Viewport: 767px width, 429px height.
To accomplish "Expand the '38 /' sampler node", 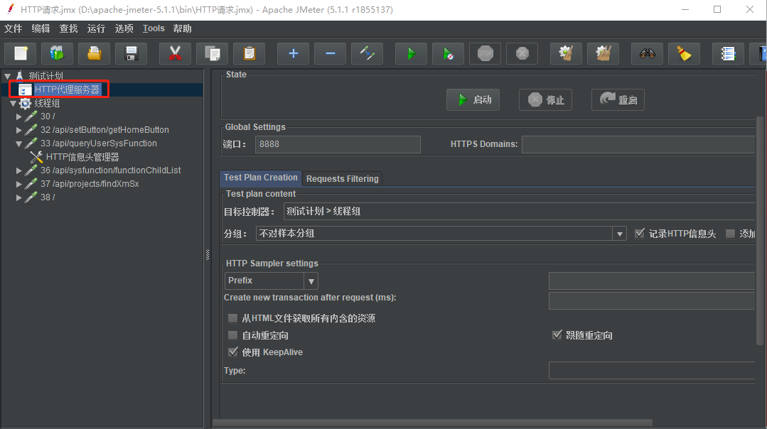I will pyautogui.click(x=18, y=198).
